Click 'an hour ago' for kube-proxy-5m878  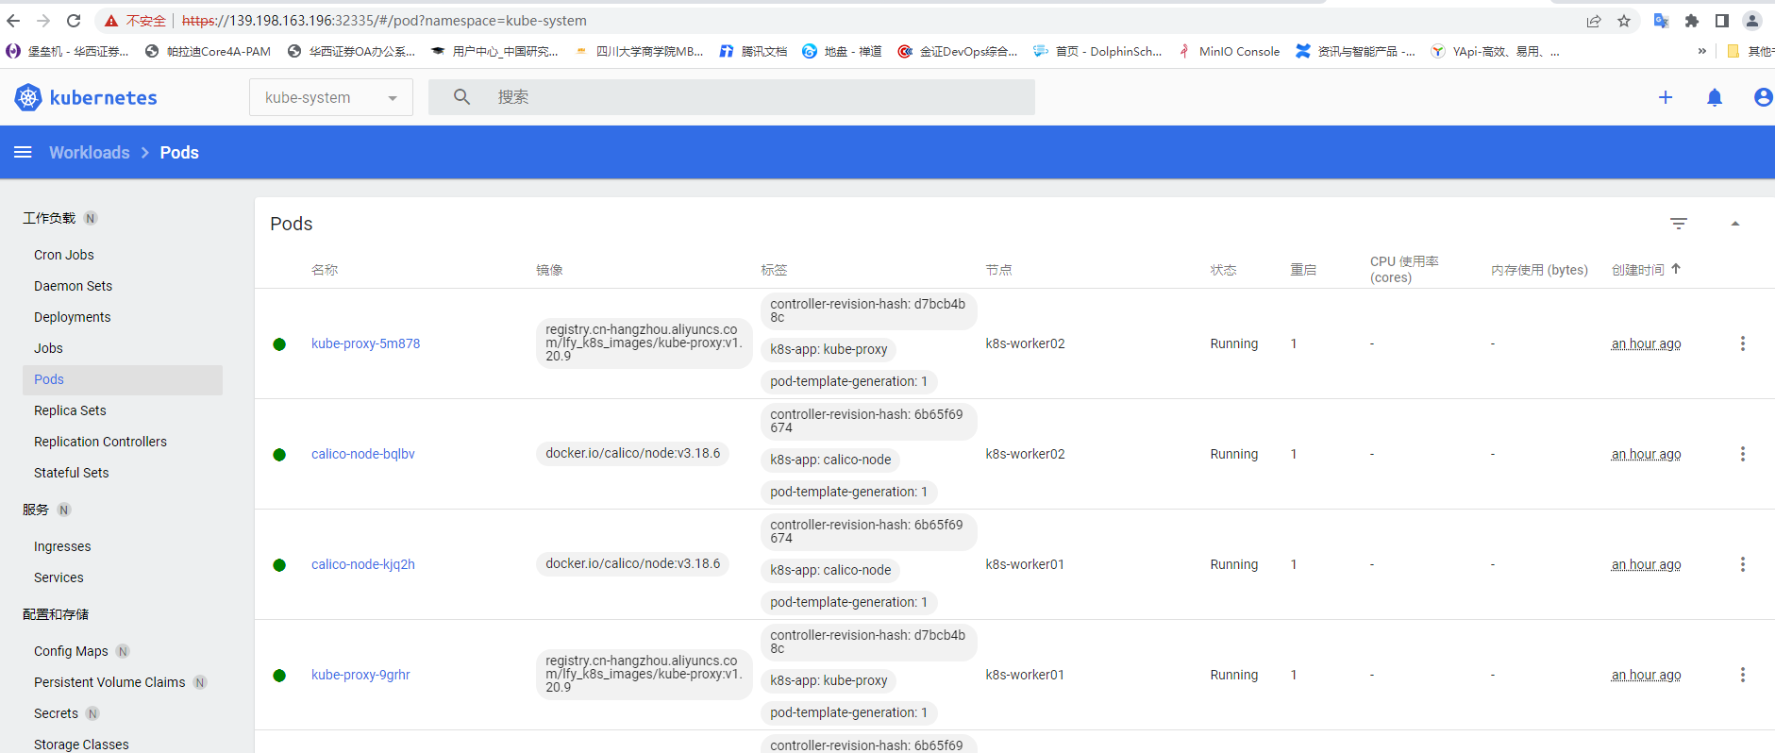pyautogui.click(x=1647, y=343)
